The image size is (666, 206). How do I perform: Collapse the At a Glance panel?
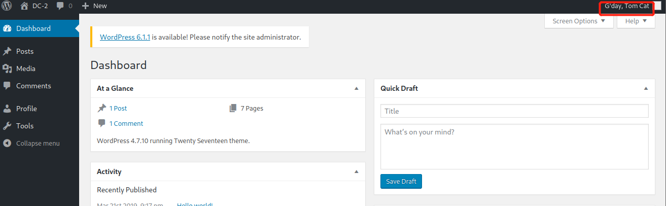356,88
